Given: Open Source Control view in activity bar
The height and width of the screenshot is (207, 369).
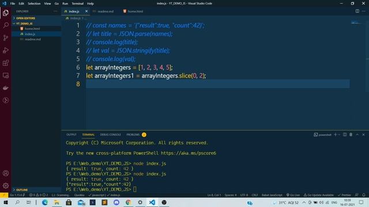Looking at the screenshot, I should coord(6,37).
